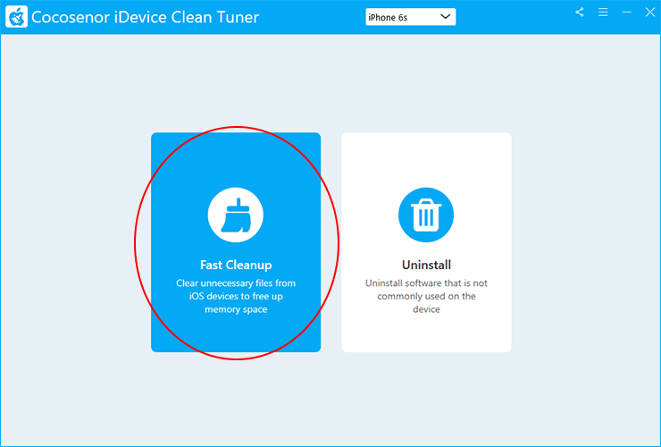
Task: Click the Uninstall trash can icon
Action: (426, 215)
